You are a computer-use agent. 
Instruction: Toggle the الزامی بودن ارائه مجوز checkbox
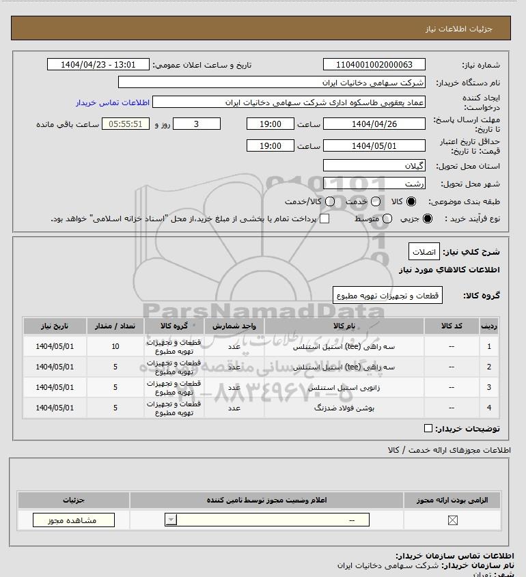pos(452,520)
